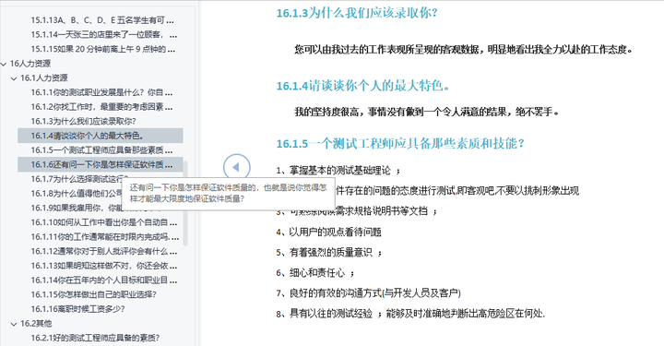Click the 16人力资源 chapter label
The image size is (664, 346).
pos(30,64)
